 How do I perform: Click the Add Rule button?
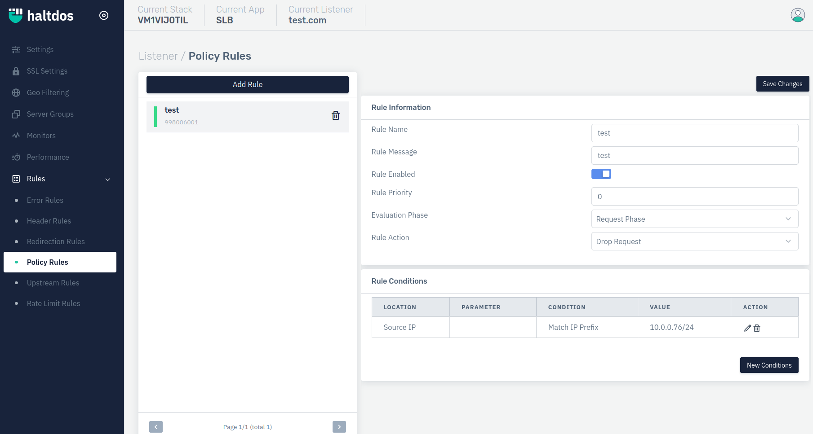point(248,84)
